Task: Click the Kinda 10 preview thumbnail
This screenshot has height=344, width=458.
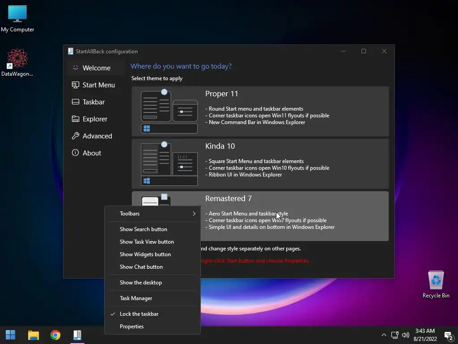Action: click(169, 164)
